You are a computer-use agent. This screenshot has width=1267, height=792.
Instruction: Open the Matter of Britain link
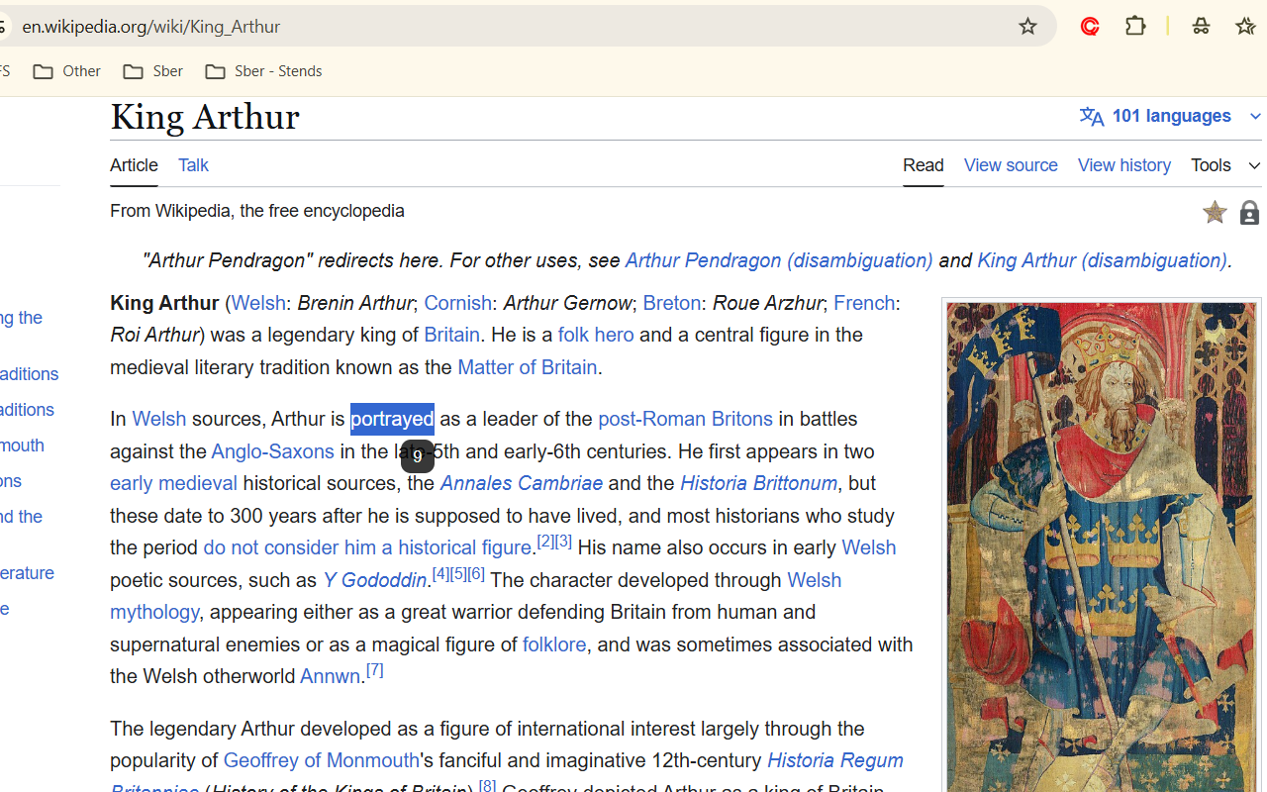pos(527,367)
